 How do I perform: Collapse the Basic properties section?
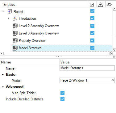pos(3,75)
